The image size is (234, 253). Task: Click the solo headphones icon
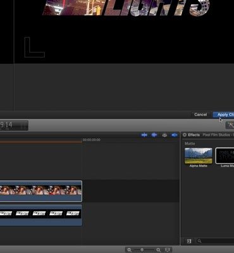coord(164,135)
